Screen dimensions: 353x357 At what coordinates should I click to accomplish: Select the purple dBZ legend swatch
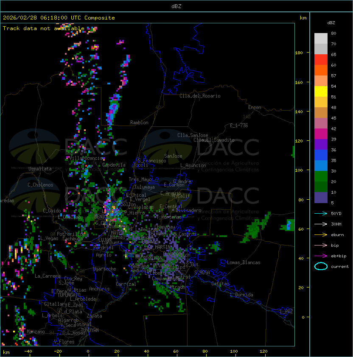tap(321, 144)
